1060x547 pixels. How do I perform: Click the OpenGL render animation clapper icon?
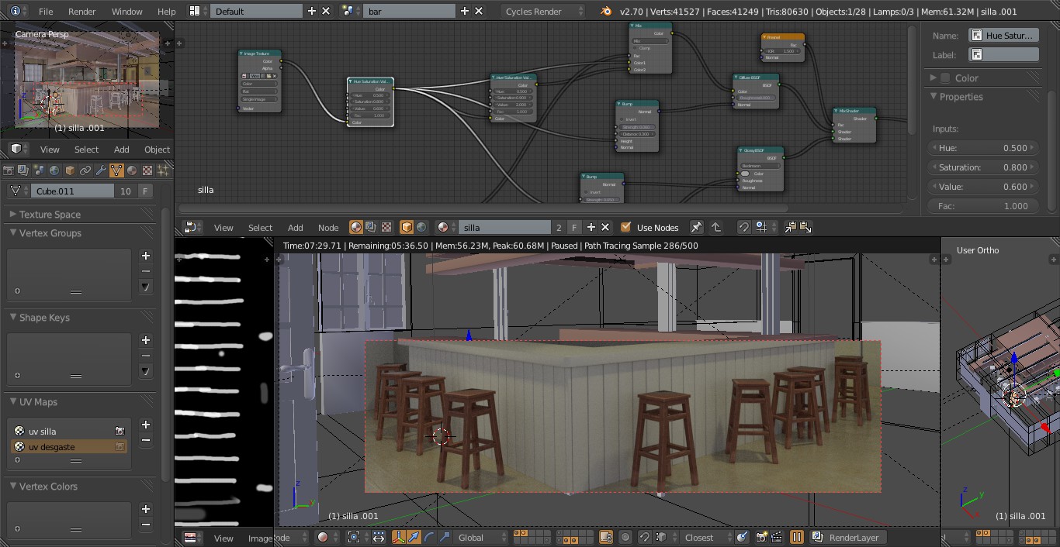[777, 537]
